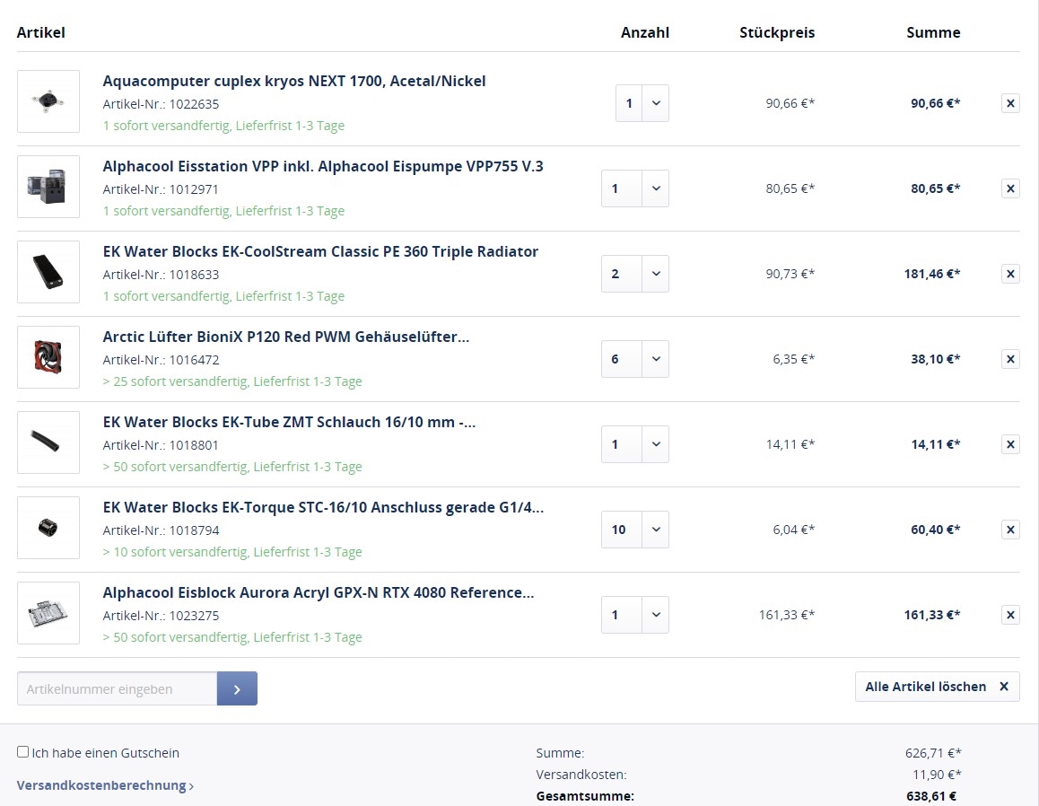Image resolution: width=1039 pixels, height=806 pixels.
Task: Remove EK-CoolStream Classic PE 360 radiator
Action: click(1010, 274)
